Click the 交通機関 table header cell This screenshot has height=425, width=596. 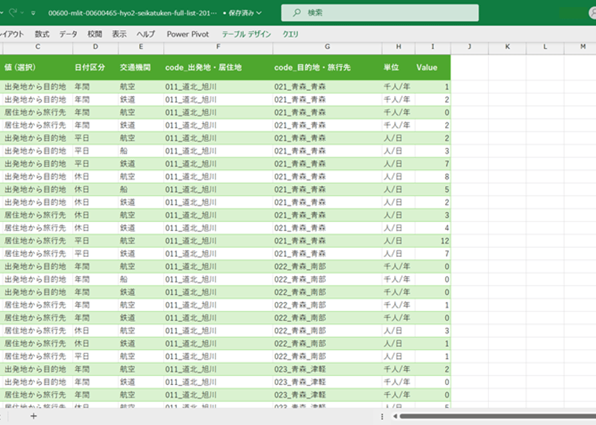click(141, 68)
